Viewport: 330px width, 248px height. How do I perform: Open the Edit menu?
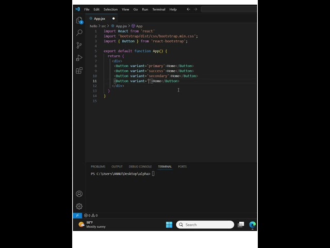pos(96,9)
